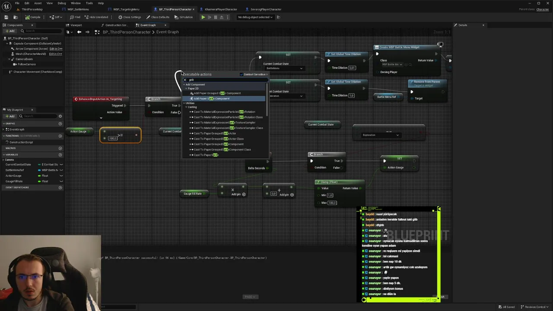This screenshot has height=311, width=553.
Task: Click the Browse to asset icon in toolbar
Action: 16,17
